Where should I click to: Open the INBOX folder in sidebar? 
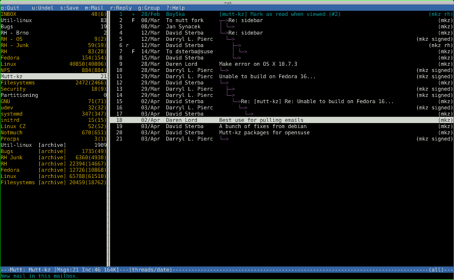pyautogui.click(x=10, y=14)
